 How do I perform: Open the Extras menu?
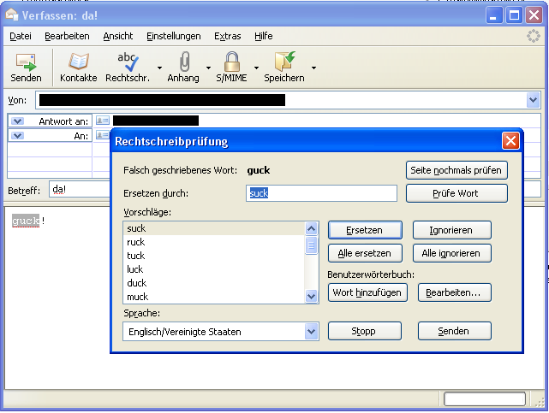click(227, 36)
